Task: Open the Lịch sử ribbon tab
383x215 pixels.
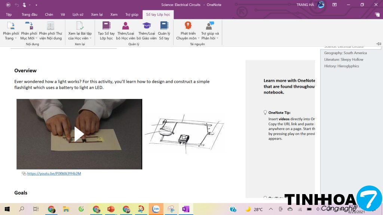Action: (78, 15)
